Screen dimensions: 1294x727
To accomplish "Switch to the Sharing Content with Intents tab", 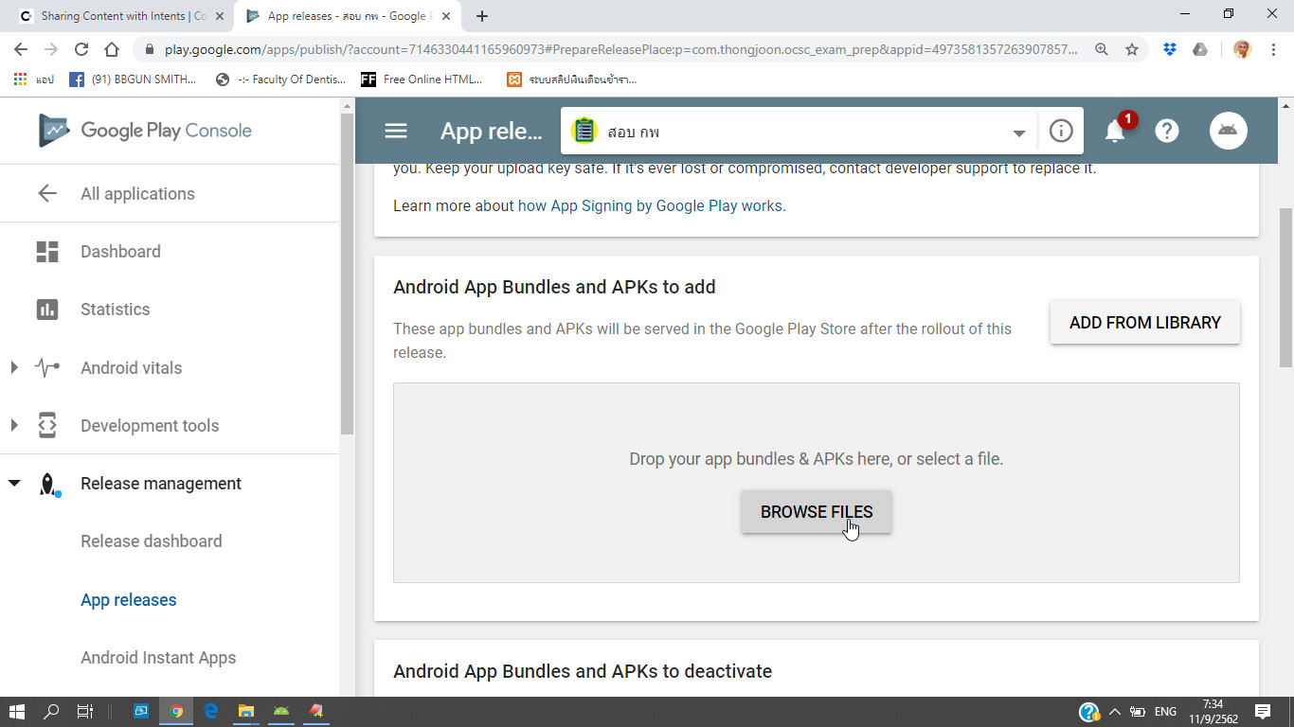I will pos(114,15).
